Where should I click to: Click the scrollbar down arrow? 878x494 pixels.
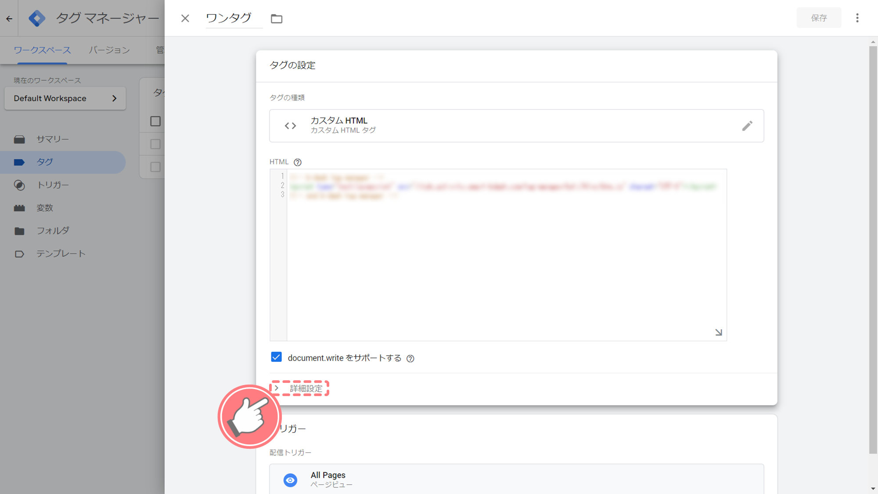(873, 488)
